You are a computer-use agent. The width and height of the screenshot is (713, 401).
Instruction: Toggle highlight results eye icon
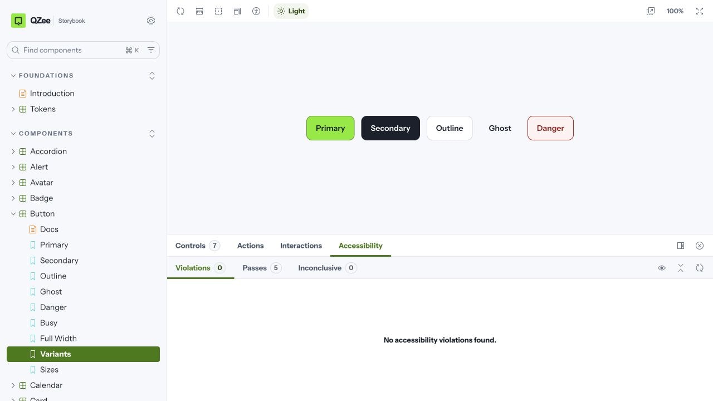coord(662,268)
